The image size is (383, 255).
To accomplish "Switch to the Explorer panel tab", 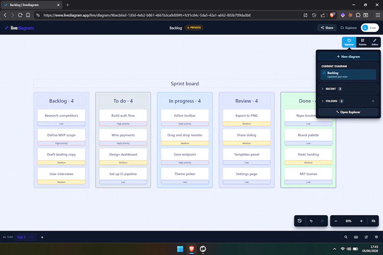I will (x=349, y=42).
